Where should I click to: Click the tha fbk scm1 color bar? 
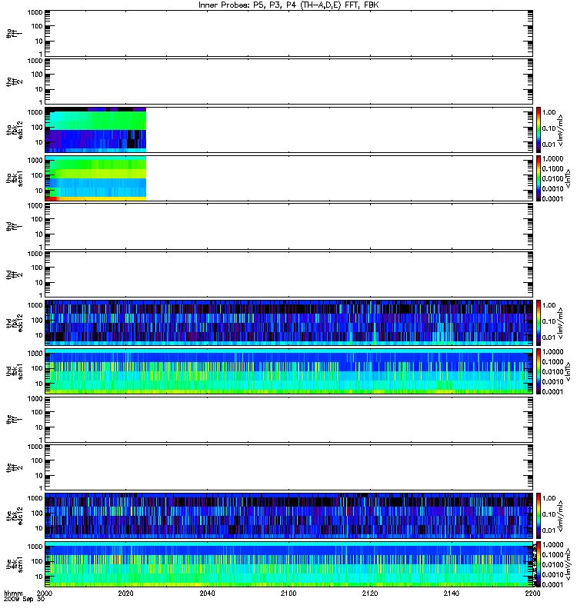coord(538,178)
